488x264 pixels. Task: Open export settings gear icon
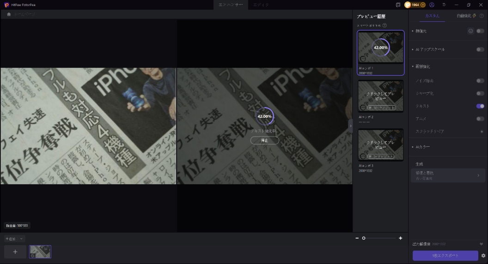[x=483, y=256]
